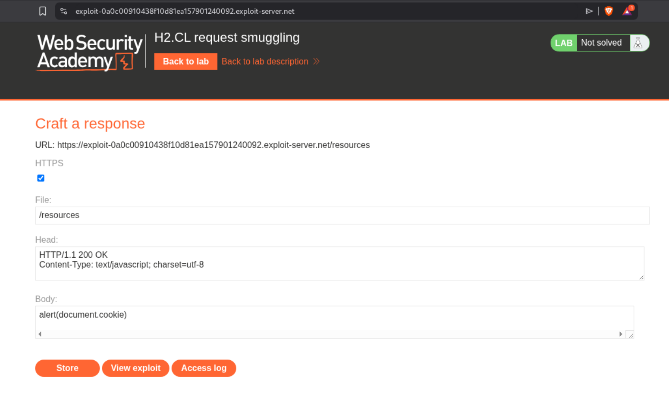Click the bookmark icon in browser toolbar
Image resolution: width=669 pixels, height=409 pixels.
(43, 11)
